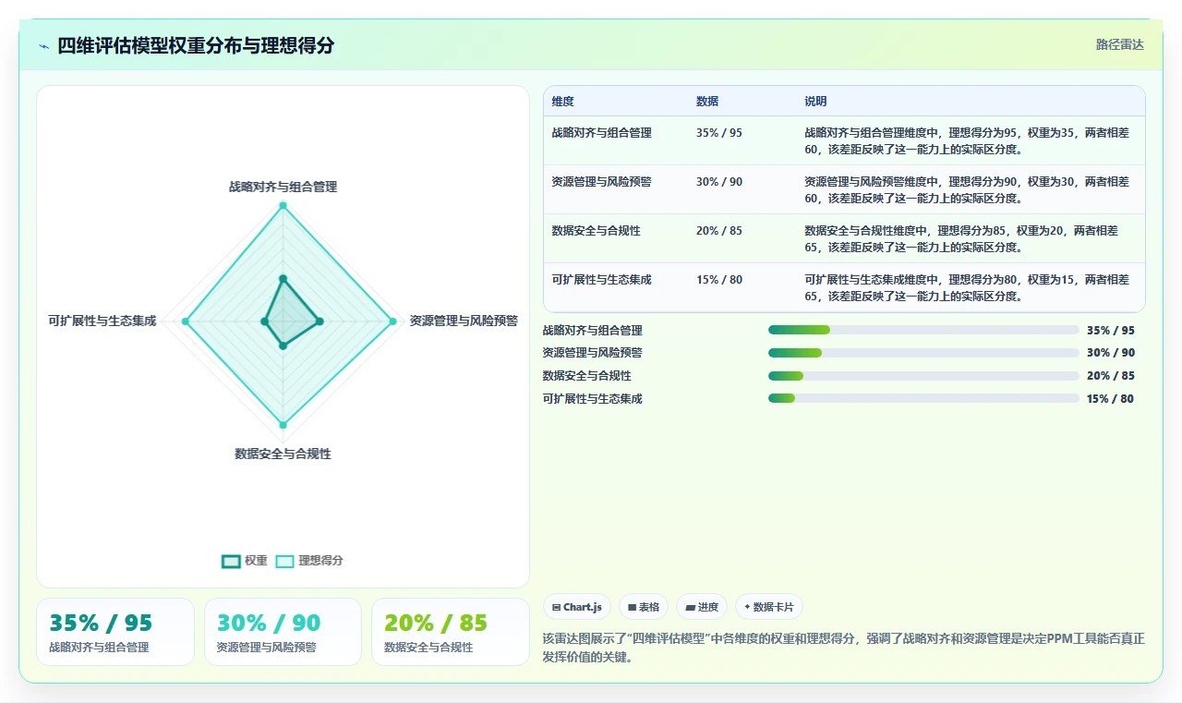Click the 数据卡片 chip
This screenshot has width=1182, height=703.
coord(769,607)
